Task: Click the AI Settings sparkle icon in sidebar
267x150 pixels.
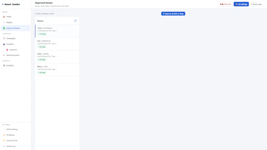Action: pos(4,135)
